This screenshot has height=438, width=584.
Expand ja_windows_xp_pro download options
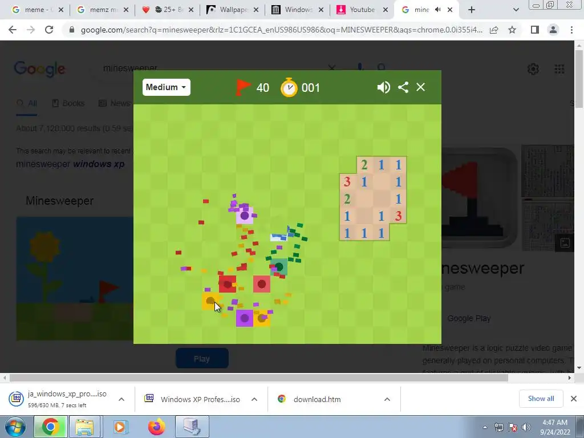121,399
